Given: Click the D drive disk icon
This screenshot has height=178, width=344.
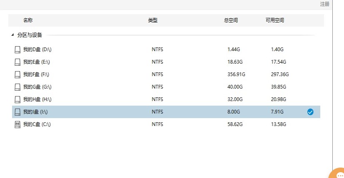Looking at the screenshot, I should tap(17, 49).
